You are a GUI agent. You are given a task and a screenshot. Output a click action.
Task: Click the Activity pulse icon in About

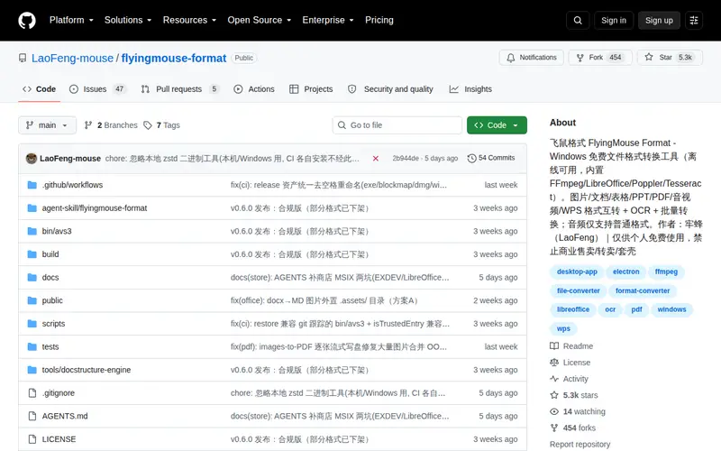click(554, 379)
